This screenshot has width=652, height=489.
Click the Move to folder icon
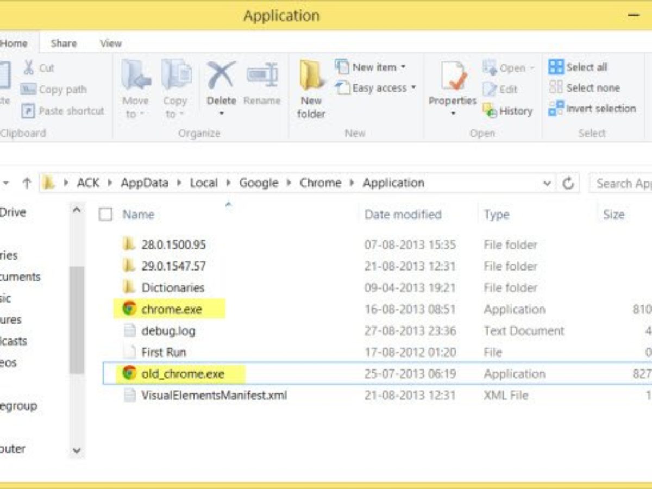tap(135, 74)
